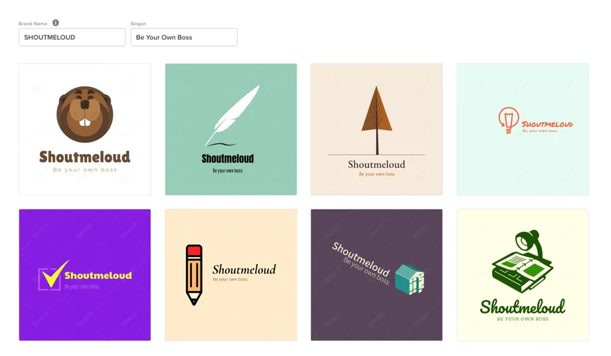Select the Shoutmeloud text under the beaver

[85, 157]
